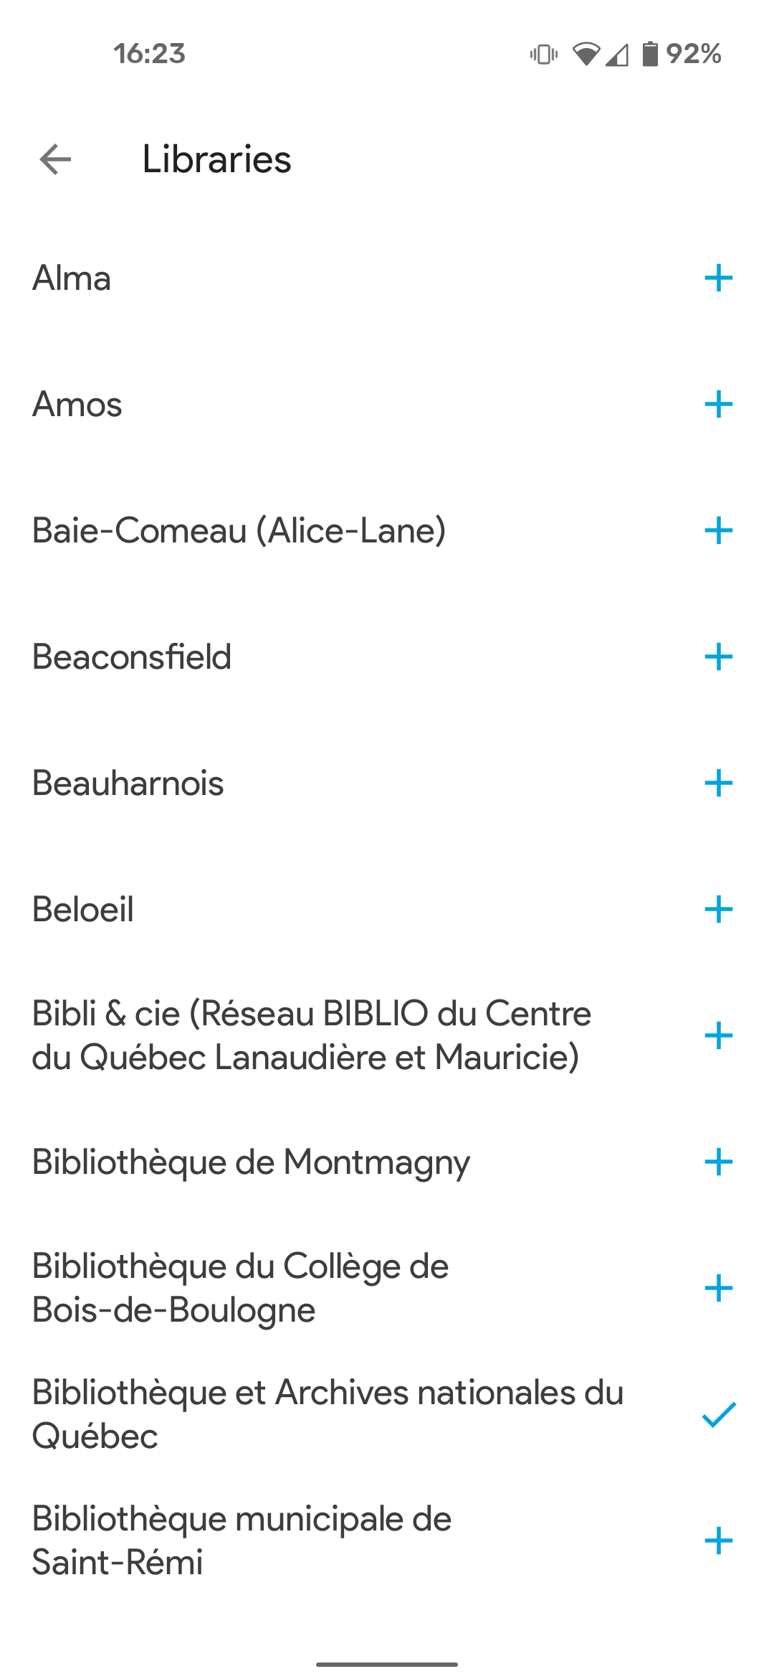Add Beauharnois library using plus icon

(x=718, y=784)
